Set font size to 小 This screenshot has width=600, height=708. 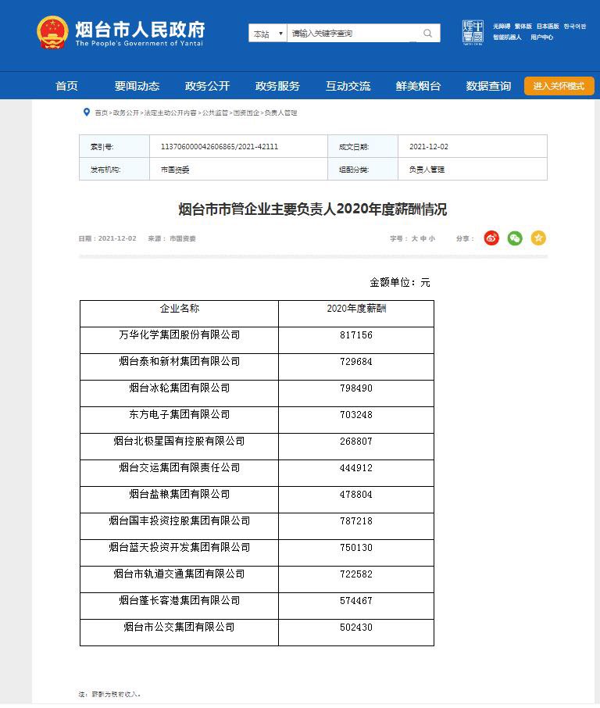pyautogui.click(x=431, y=238)
